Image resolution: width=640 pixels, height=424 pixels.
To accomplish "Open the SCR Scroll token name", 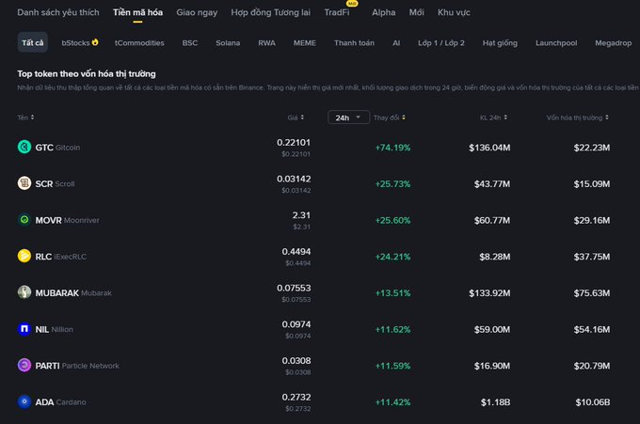I will pos(55,183).
